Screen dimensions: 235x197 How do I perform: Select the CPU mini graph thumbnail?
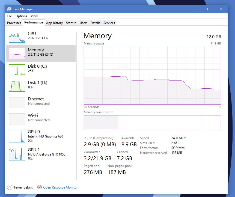coord(17,37)
